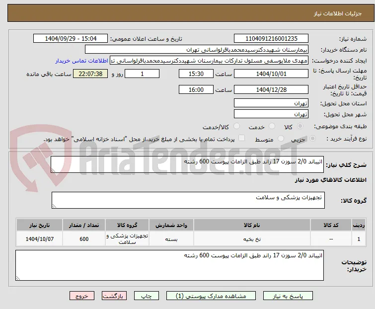
Task: Click the announcement date field 1404/09/29 - 15:04
Action: (x=71, y=39)
